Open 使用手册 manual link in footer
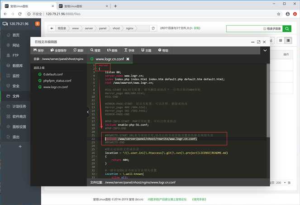Viewport: 300px width, 205px height. tap(199, 199)
